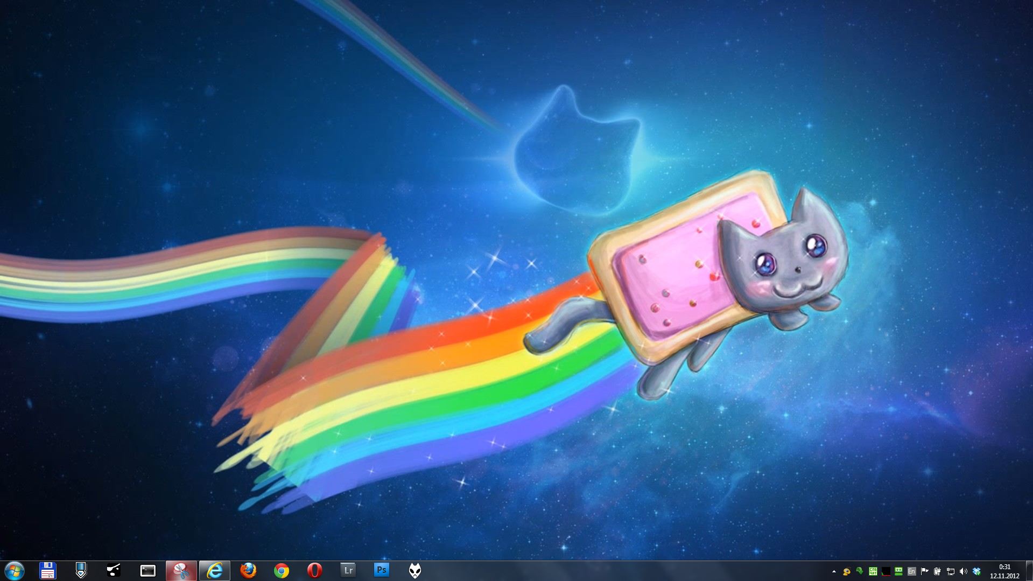The image size is (1033, 581).
Task: Launch Google Chrome from the taskbar
Action: [x=281, y=571]
